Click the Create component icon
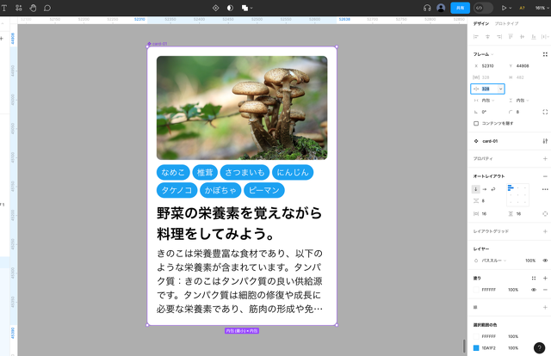 click(215, 8)
